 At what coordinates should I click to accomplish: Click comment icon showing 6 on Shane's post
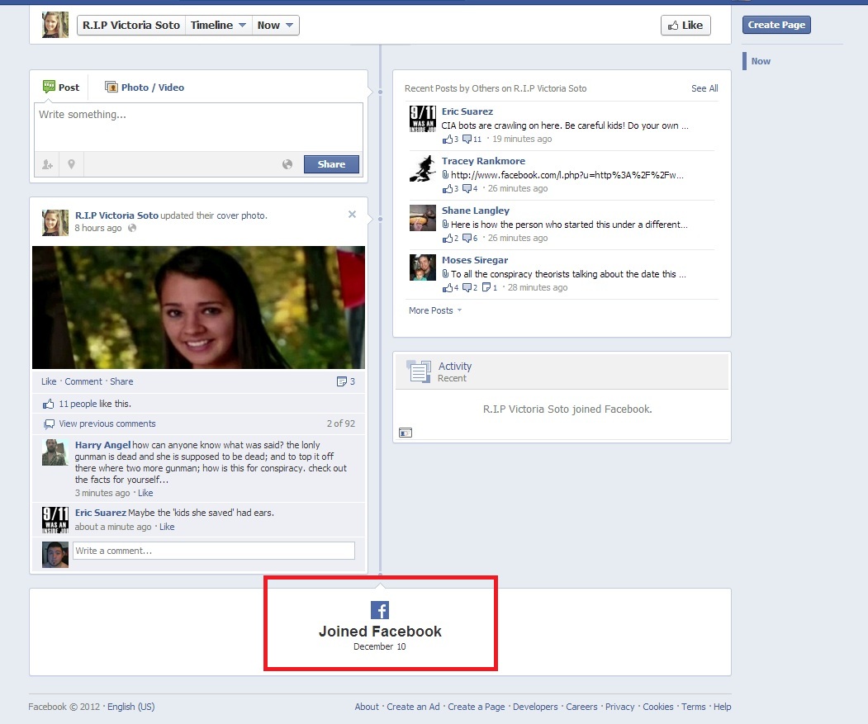click(467, 238)
